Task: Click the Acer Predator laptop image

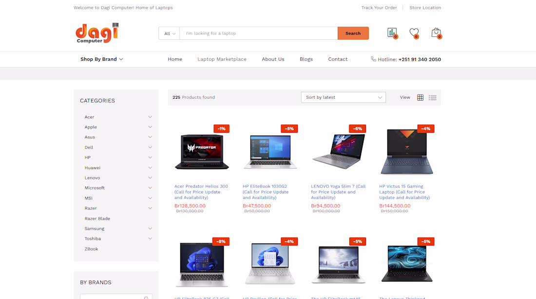Action: pyautogui.click(x=202, y=152)
